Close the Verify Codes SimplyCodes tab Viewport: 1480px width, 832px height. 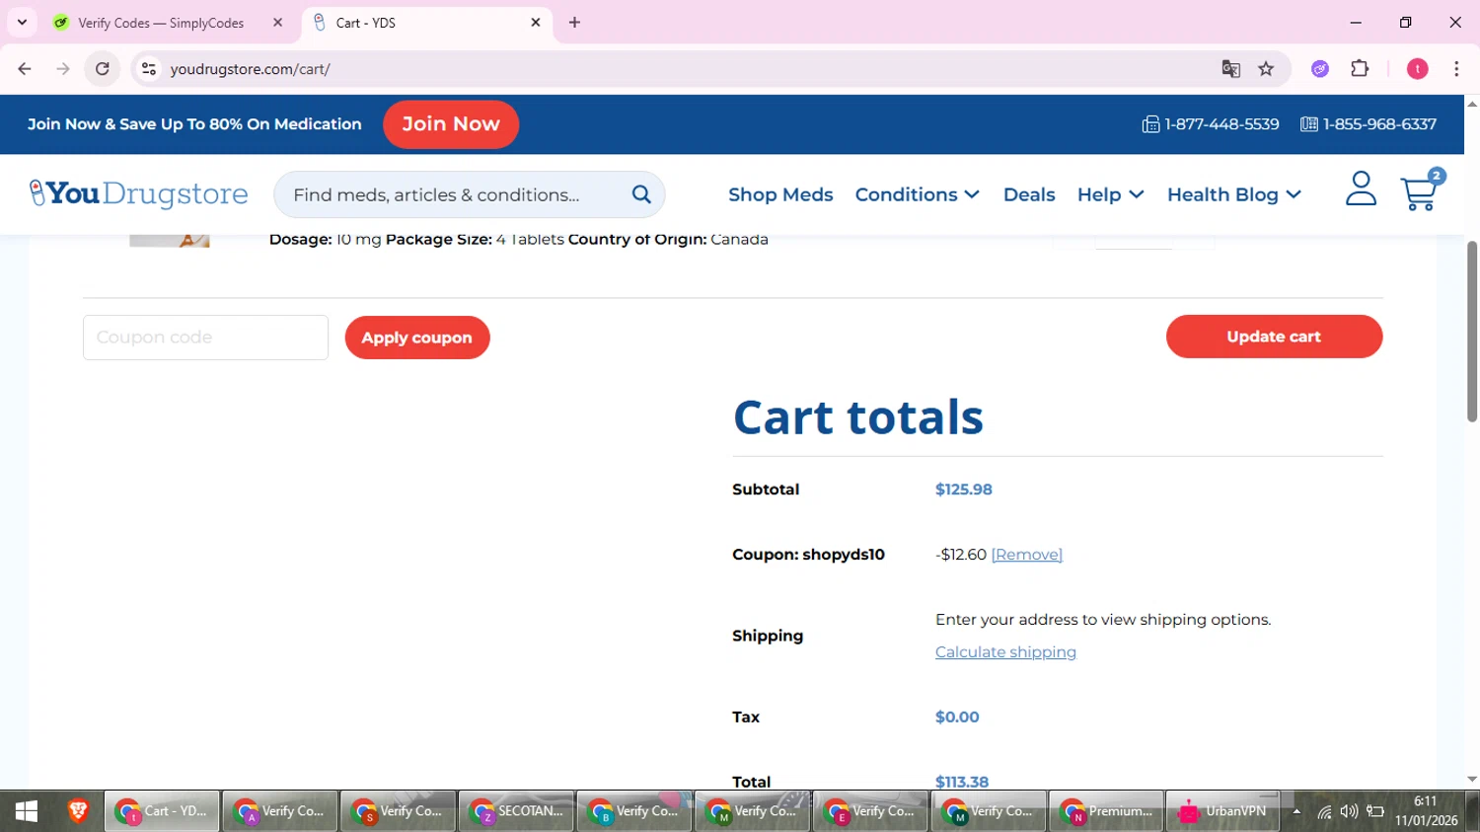(x=277, y=22)
